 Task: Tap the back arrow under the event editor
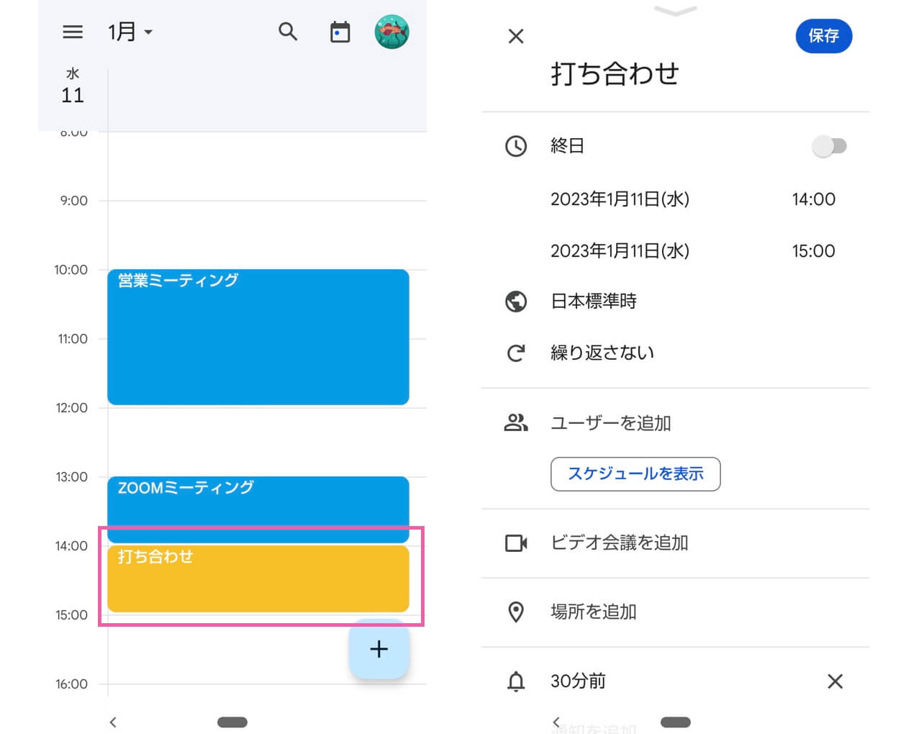(556, 722)
